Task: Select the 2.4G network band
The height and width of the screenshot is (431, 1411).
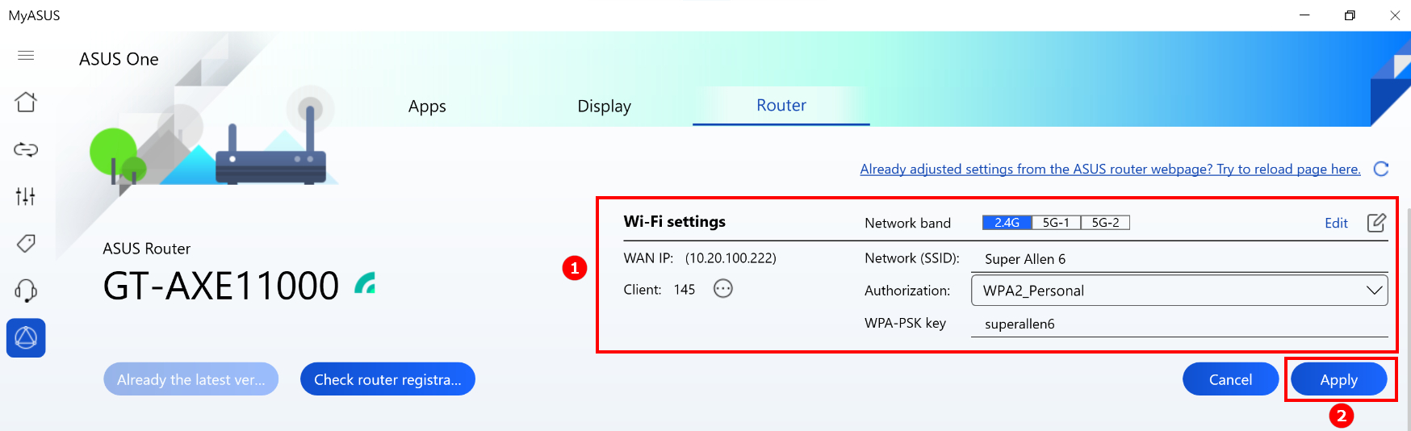Action: tap(1007, 223)
